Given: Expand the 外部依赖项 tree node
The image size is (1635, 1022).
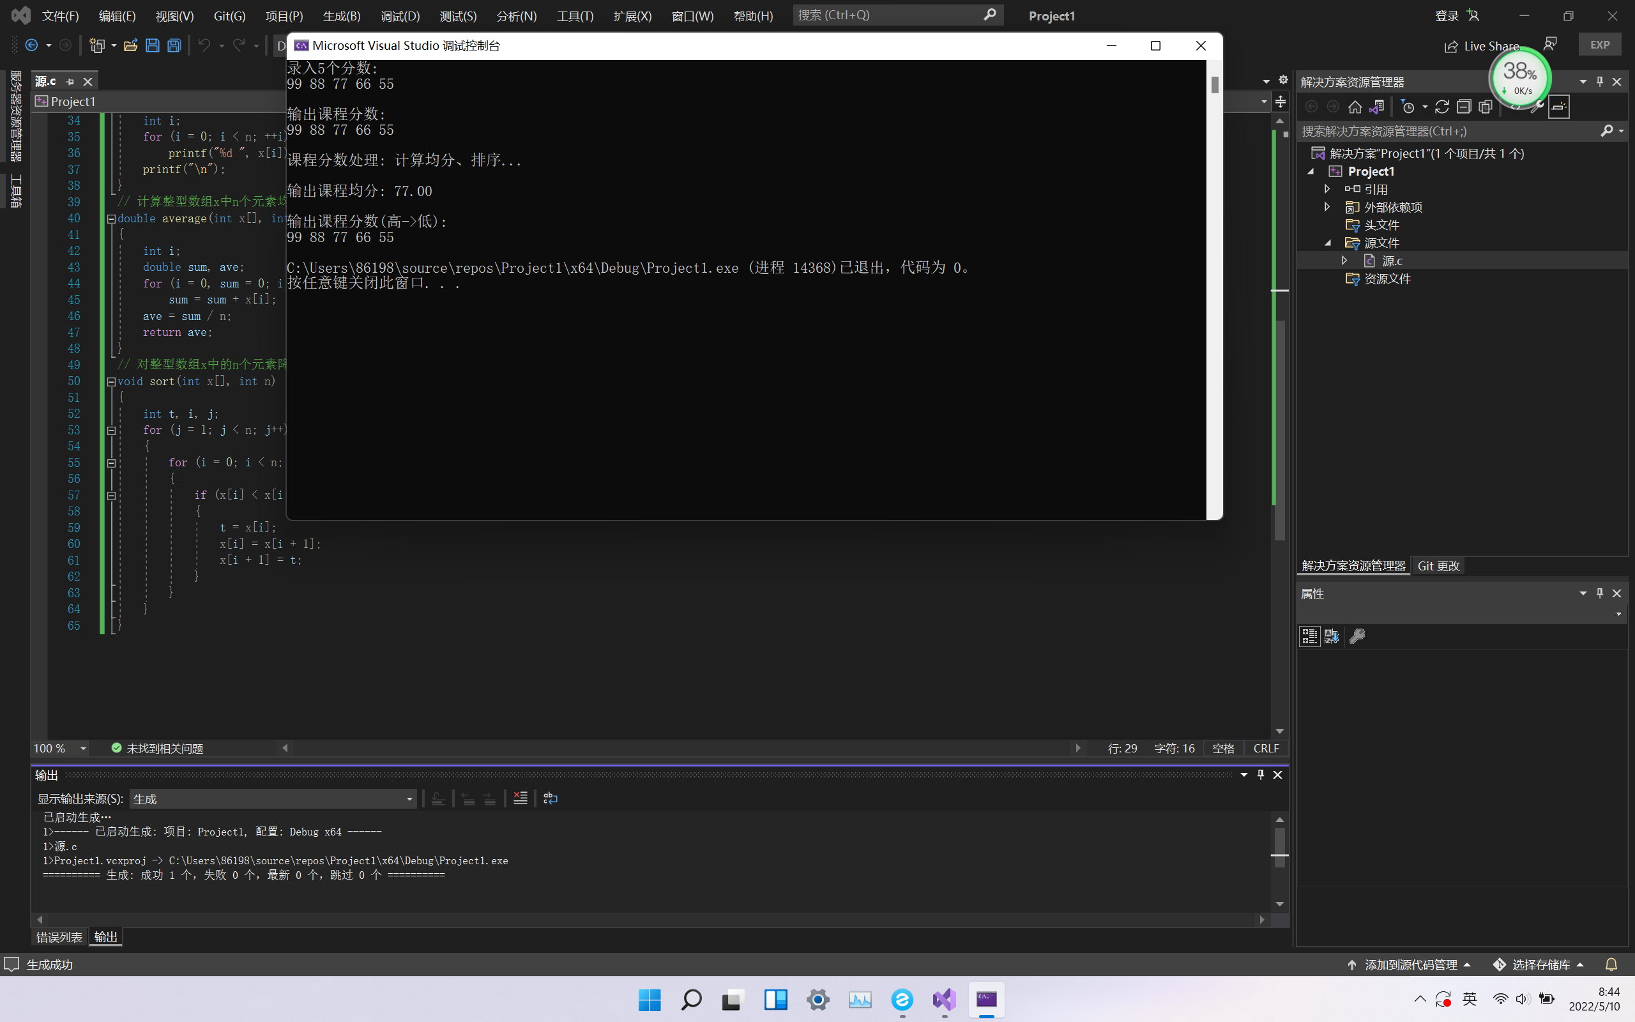Looking at the screenshot, I should pos(1327,207).
